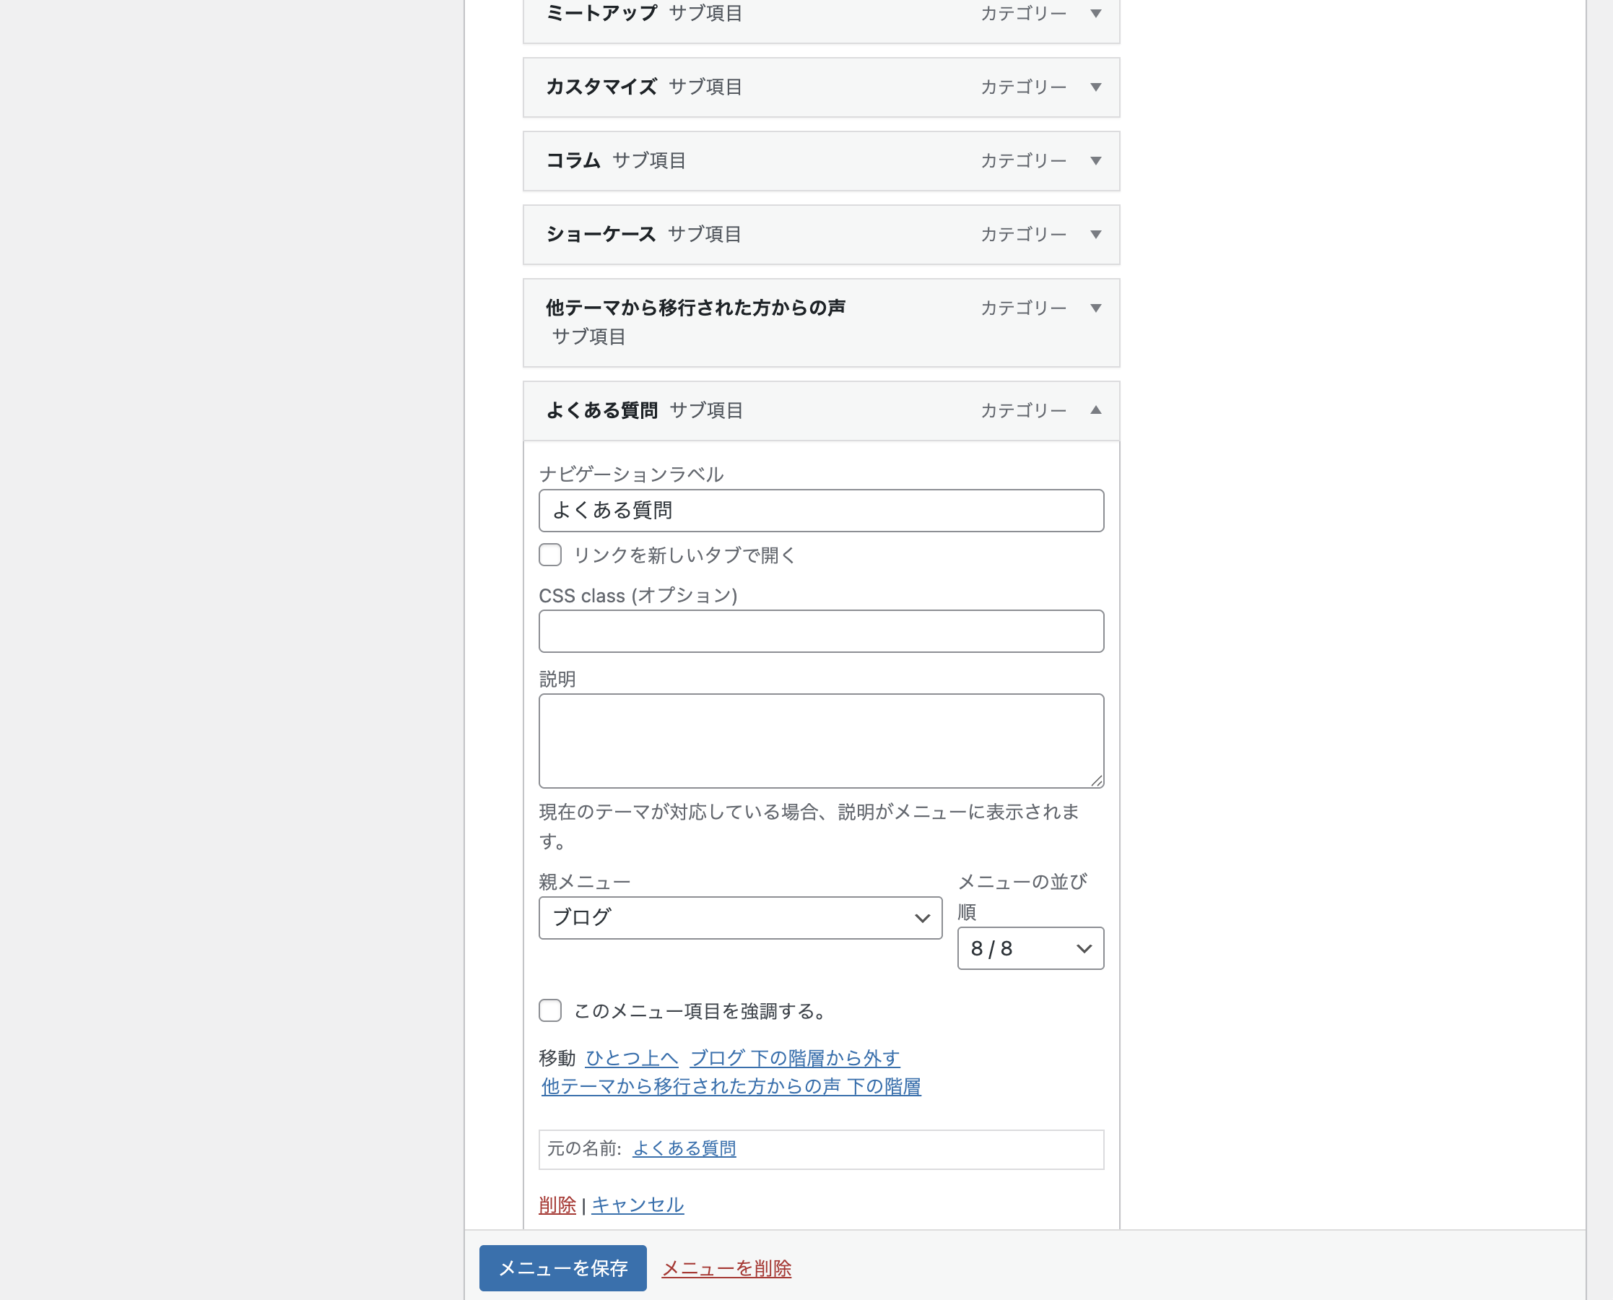Collapse the よくある質問 menu item arrow

tap(1095, 410)
